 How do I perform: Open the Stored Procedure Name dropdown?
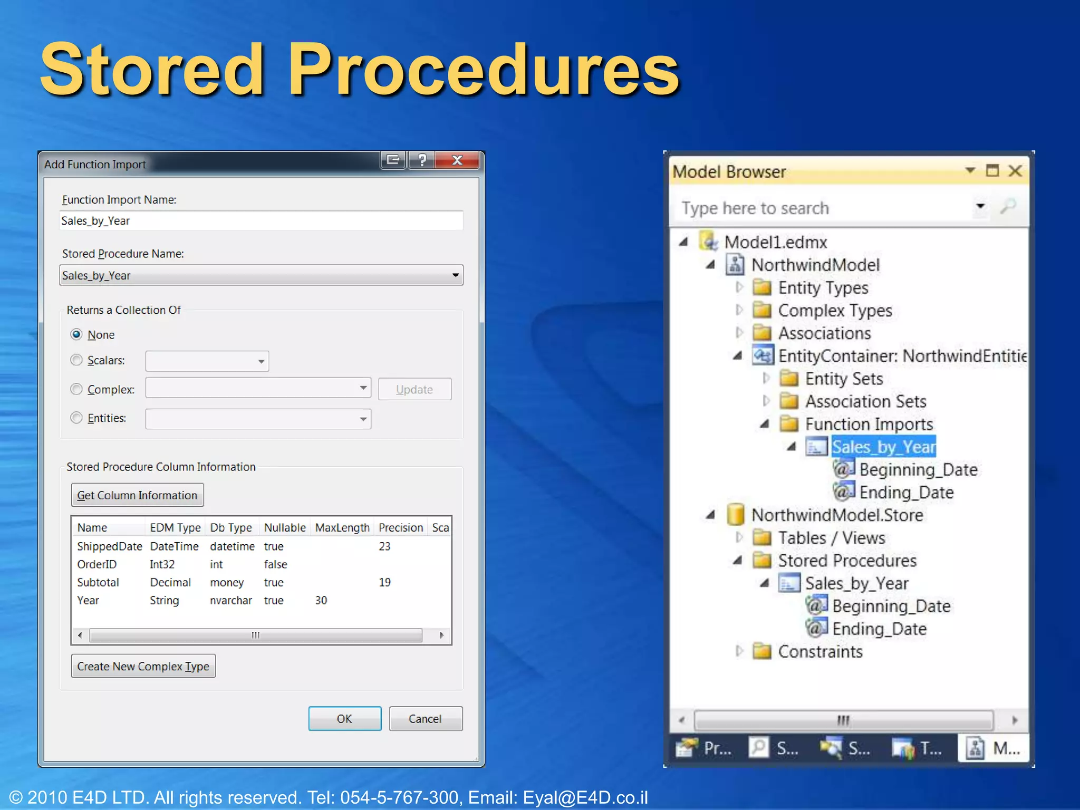[456, 275]
